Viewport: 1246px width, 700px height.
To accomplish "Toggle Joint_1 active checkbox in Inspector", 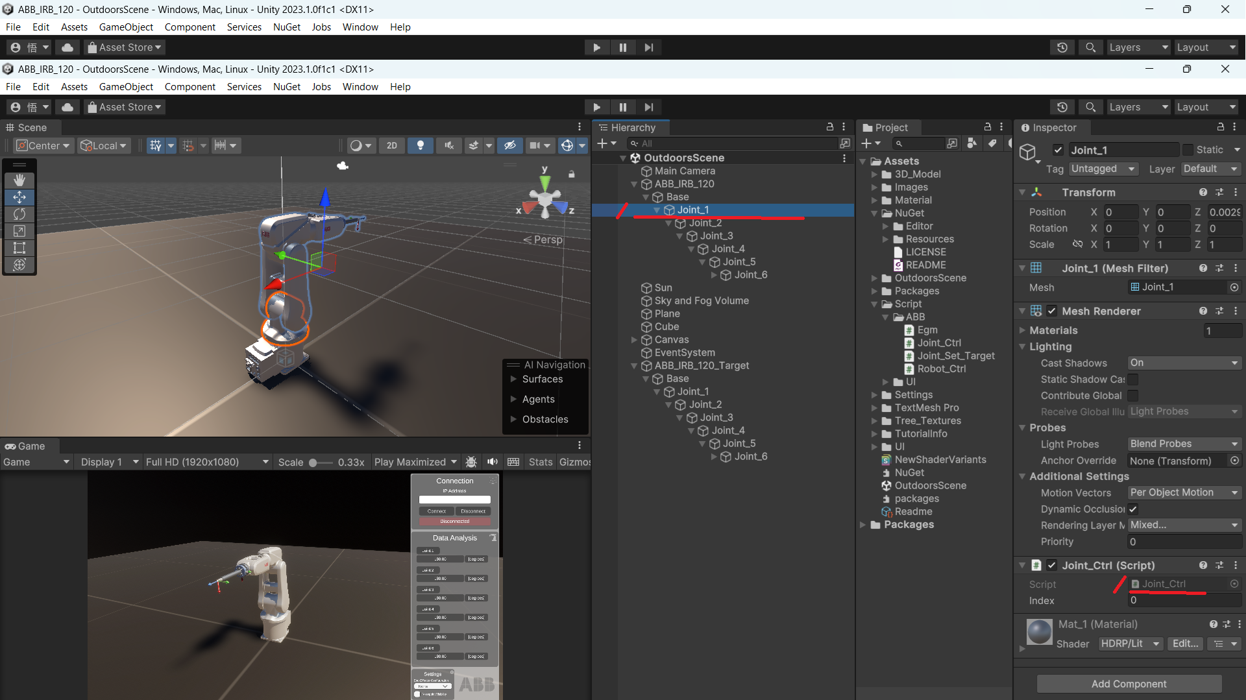I will point(1058,150).
